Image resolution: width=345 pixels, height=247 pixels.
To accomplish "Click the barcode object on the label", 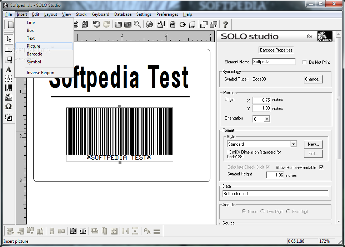I will click(x=120, y=134).
